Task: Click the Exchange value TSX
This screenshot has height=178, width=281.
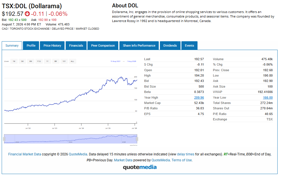Action: (x=269, y=119)
